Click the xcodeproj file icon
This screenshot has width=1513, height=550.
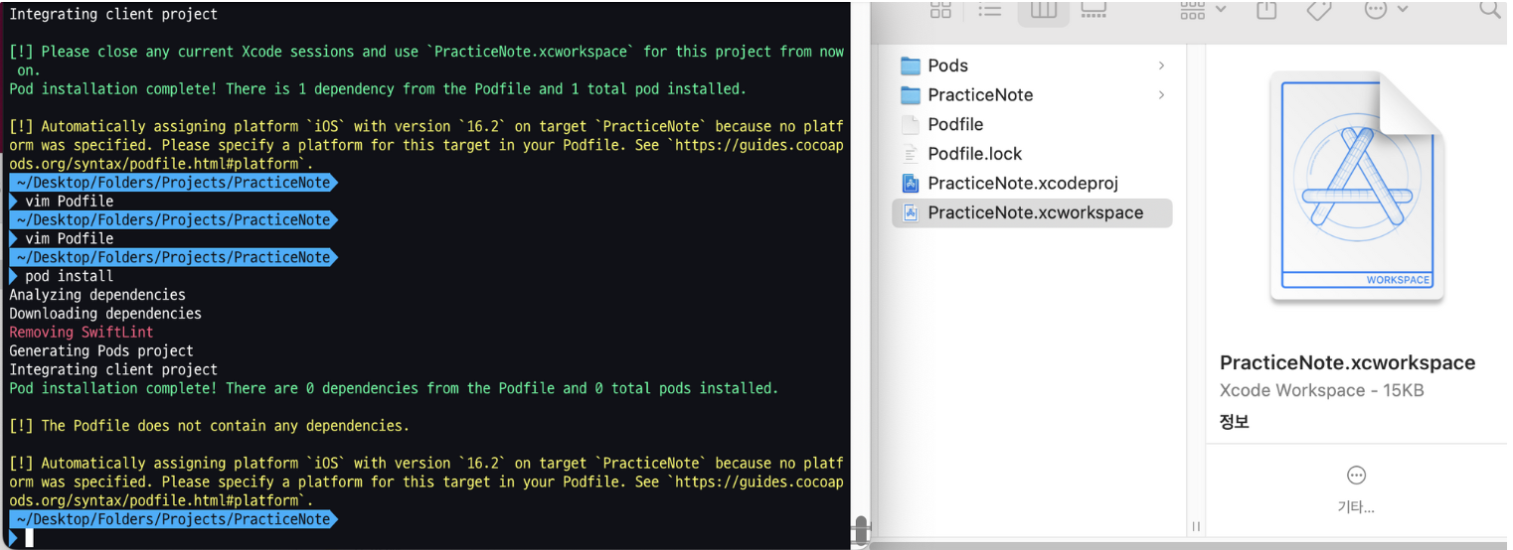(x=910, y=183)
